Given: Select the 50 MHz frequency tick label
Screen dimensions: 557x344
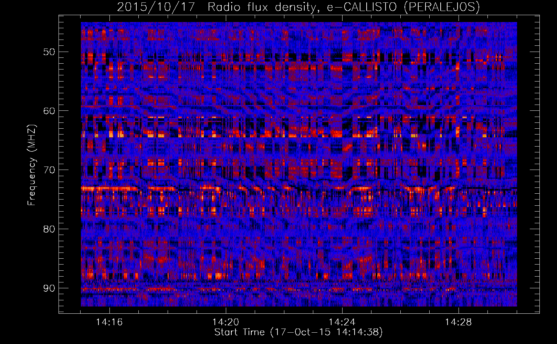Looking at the screenshot, I should 49,52.
